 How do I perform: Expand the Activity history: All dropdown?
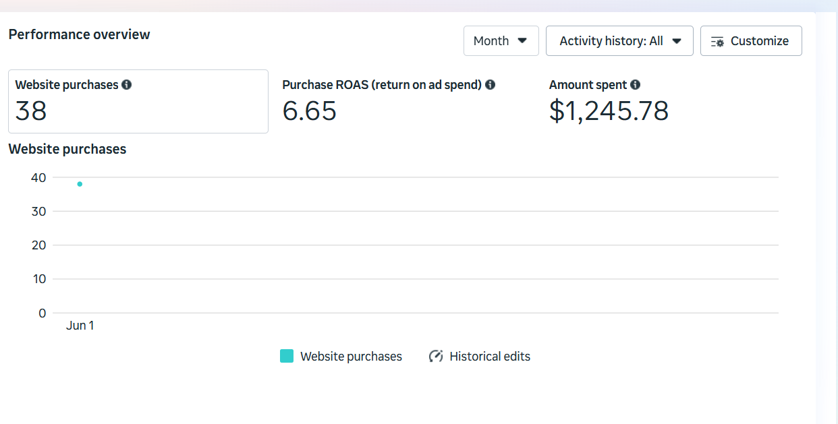point(619,40)
